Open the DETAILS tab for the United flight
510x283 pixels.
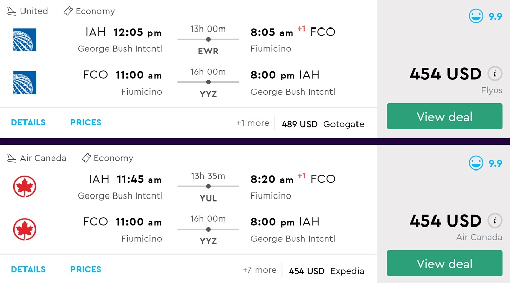coord(28,122)
